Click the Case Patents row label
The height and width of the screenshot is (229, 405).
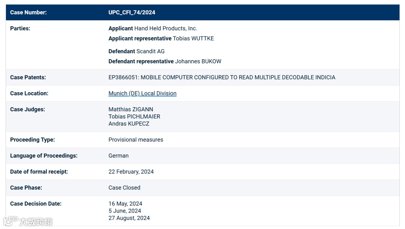click(28, 77)
